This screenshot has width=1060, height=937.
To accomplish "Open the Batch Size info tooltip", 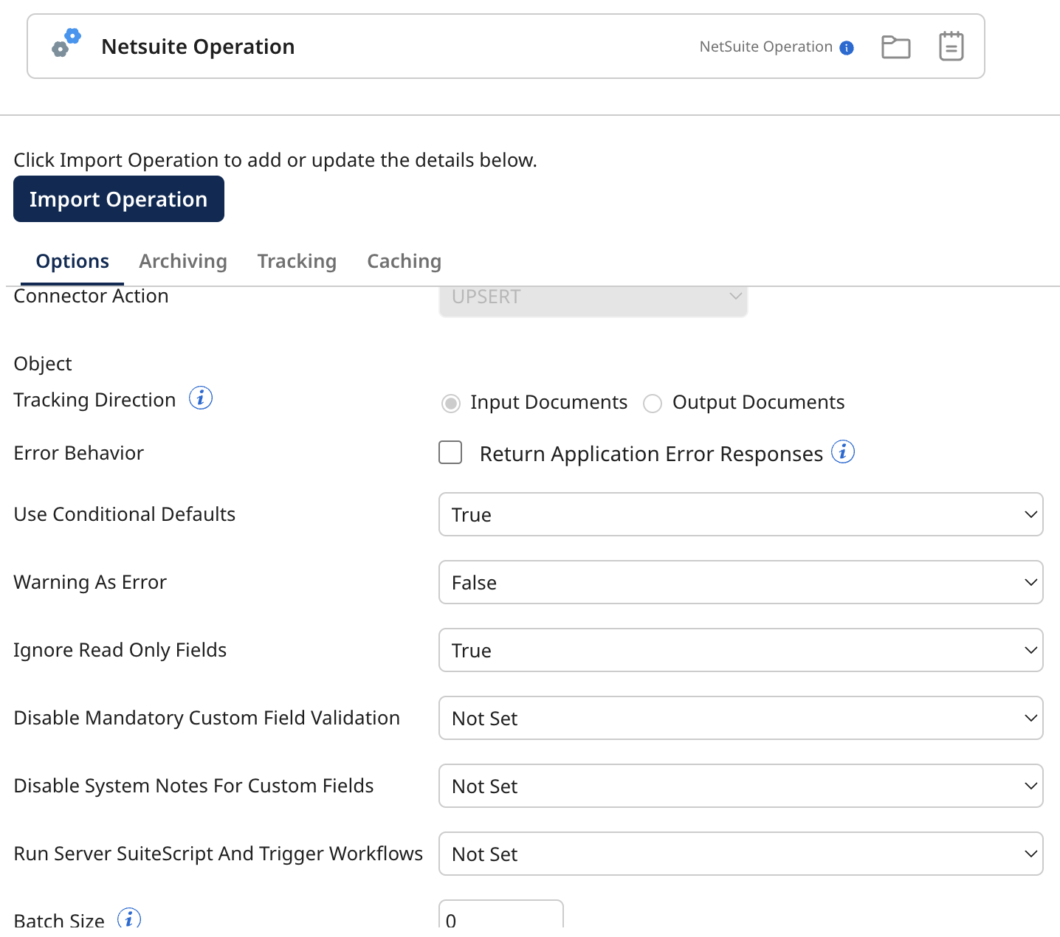I will (130, 919).
